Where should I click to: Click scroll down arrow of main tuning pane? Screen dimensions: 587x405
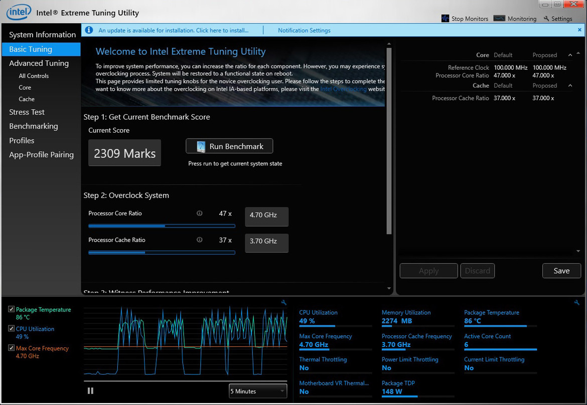389,288
